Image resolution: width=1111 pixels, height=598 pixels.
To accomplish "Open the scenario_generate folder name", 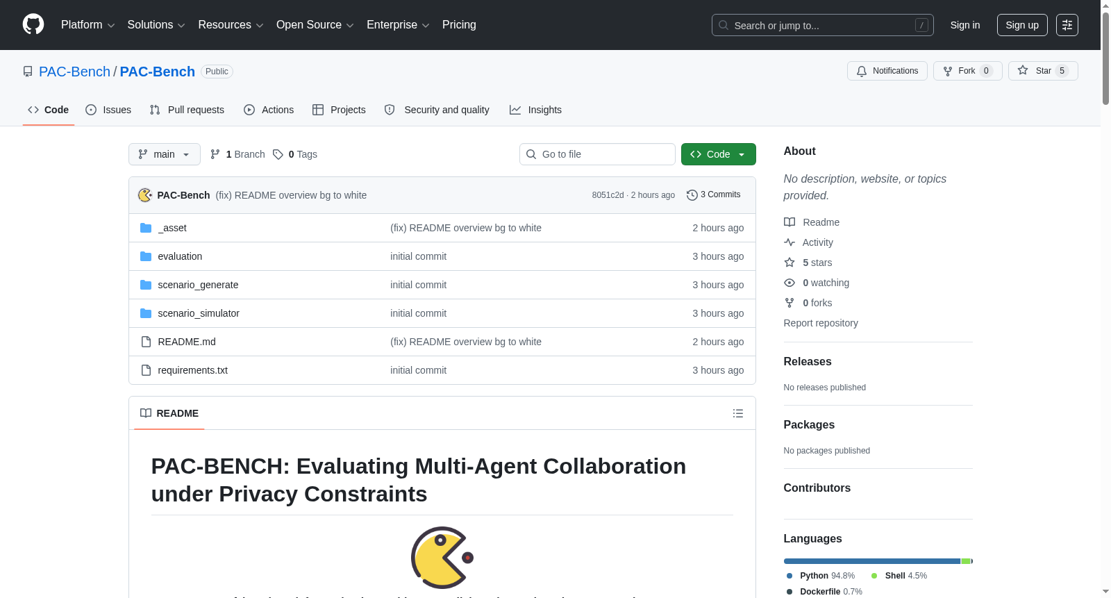I will click(198, 285).
